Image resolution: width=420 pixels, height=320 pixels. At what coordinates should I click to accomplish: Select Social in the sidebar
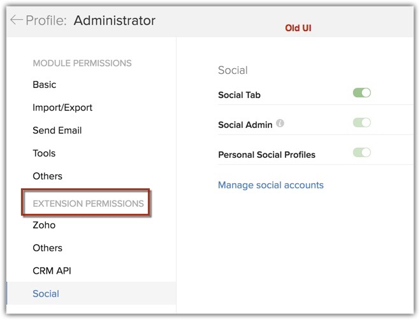tap(46, 294)
